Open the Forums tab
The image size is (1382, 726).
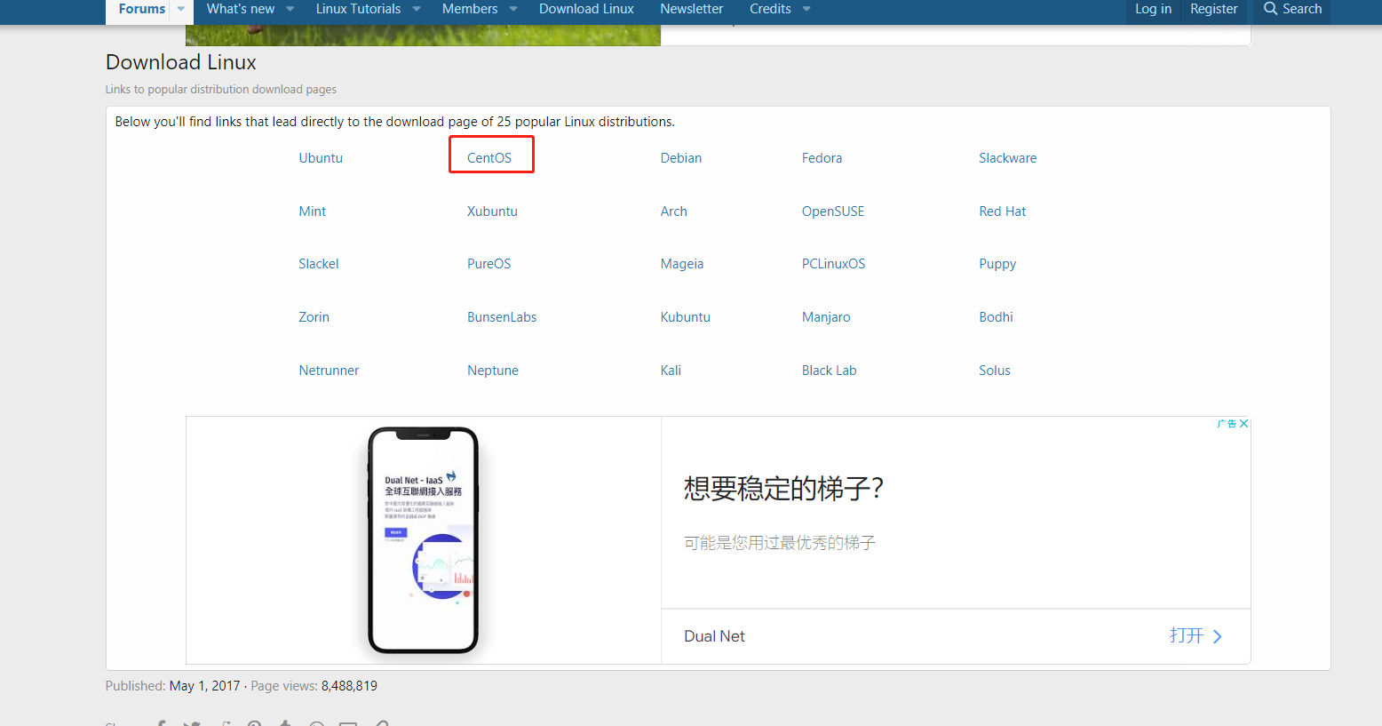tap(142, 9)
